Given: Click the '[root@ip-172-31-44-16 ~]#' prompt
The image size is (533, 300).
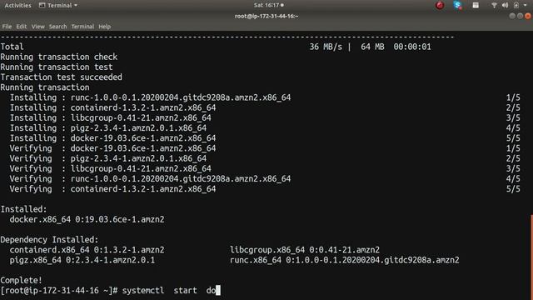Looking at the screenshot, I should [59, 291].
